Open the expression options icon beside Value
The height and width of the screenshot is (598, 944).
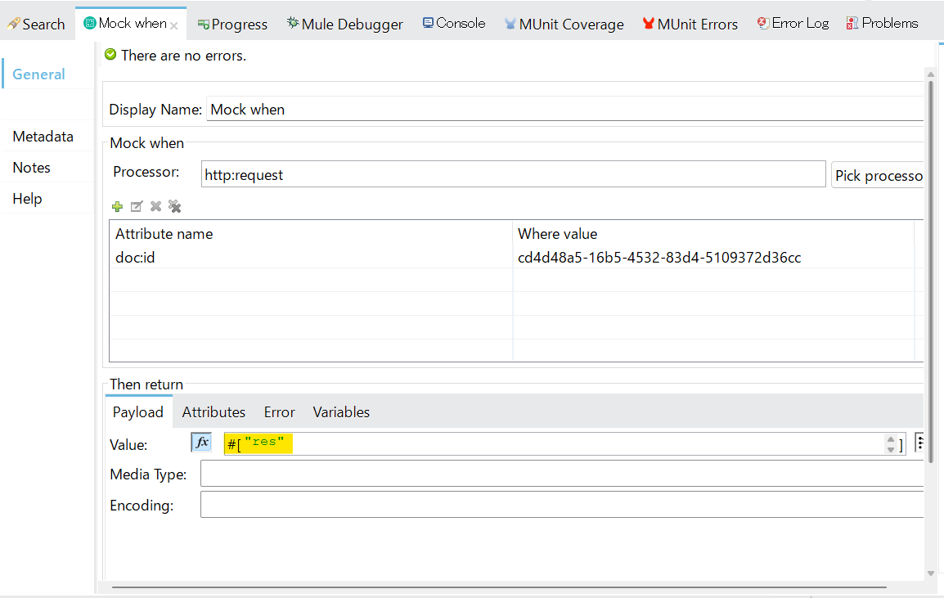point(919,442)
